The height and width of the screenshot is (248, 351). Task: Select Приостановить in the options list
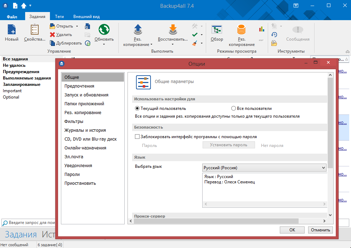click(93, 183)
